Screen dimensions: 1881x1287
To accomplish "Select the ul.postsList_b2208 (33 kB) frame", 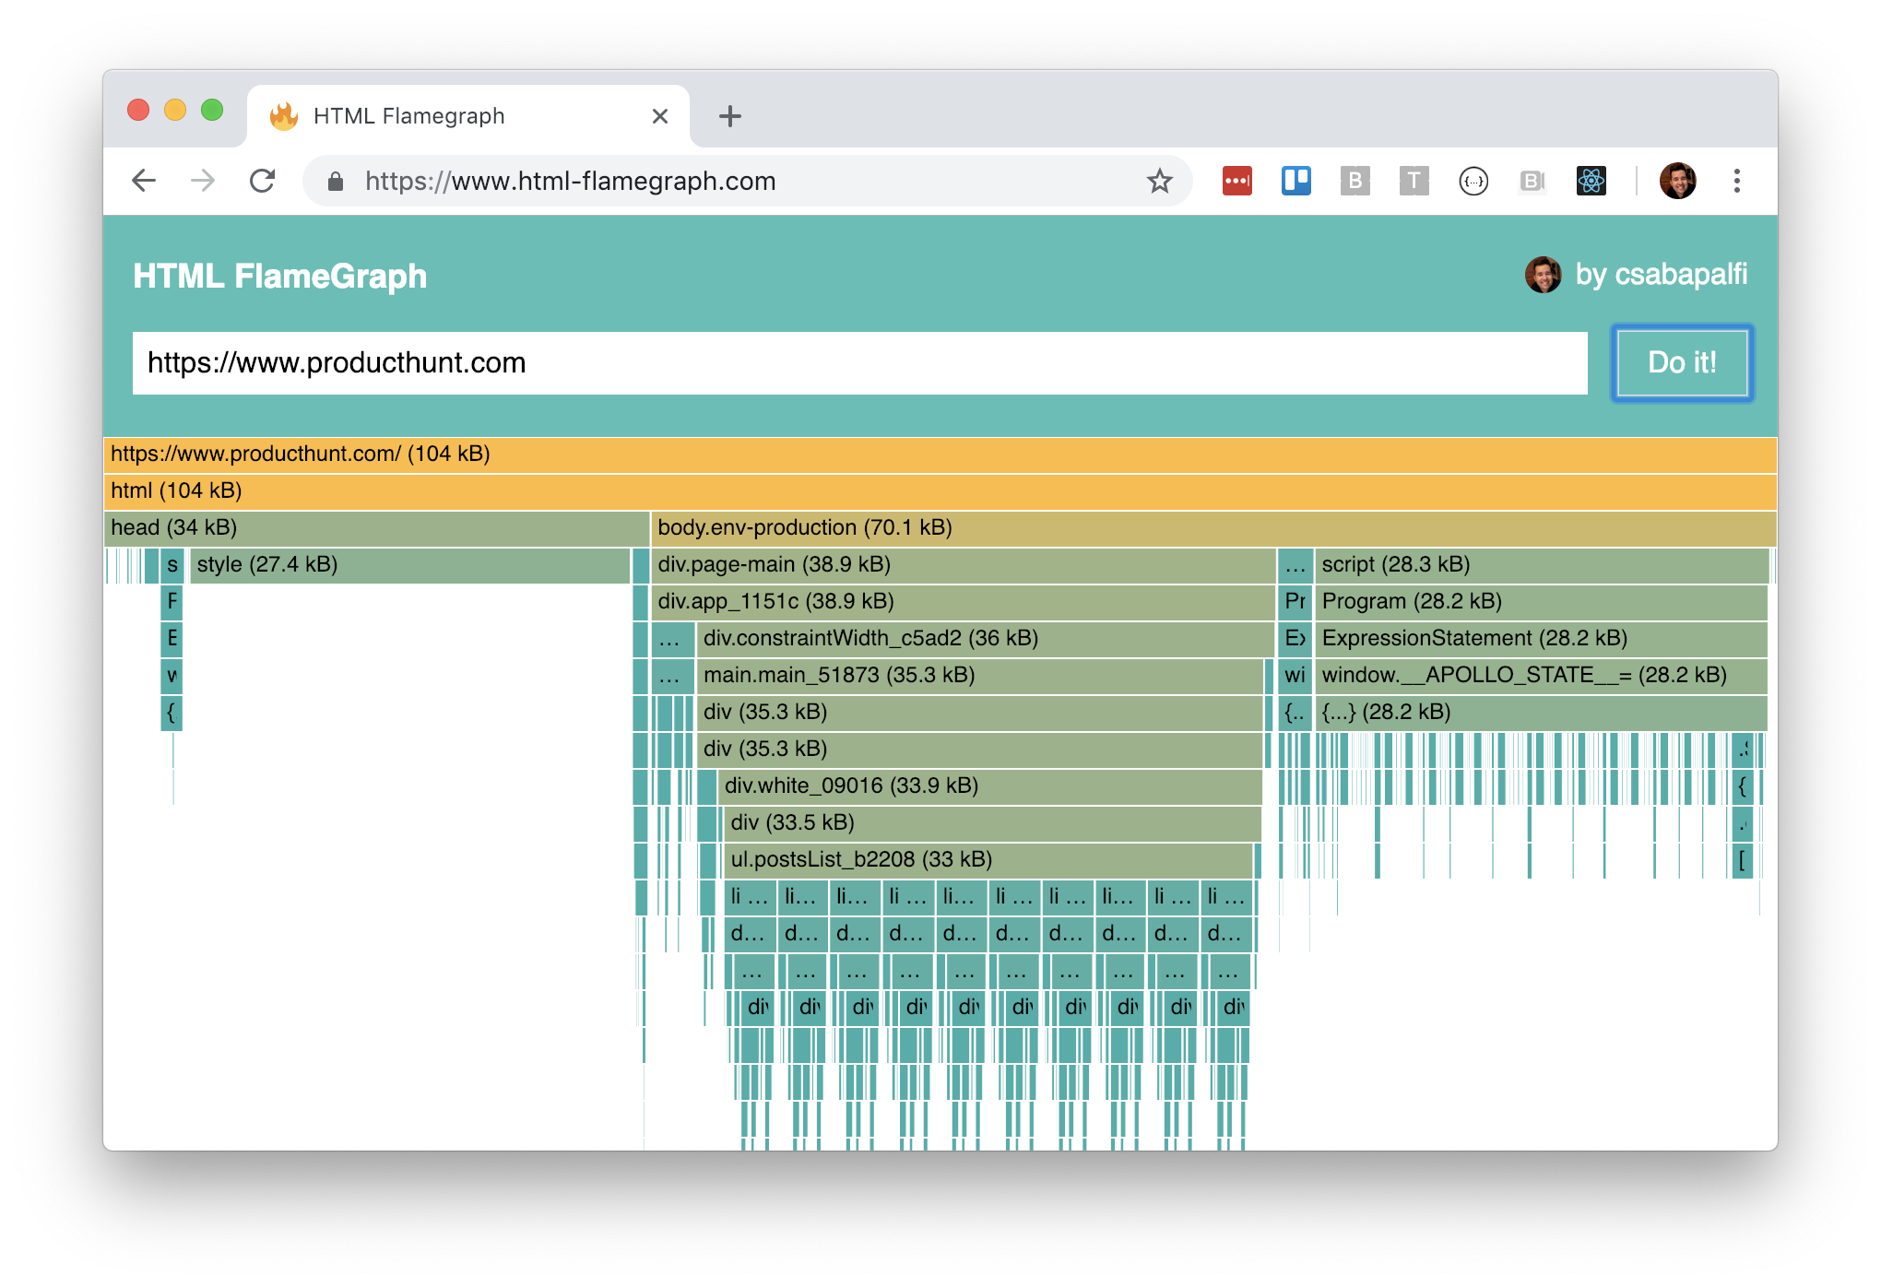I will [x=922, y=859].
